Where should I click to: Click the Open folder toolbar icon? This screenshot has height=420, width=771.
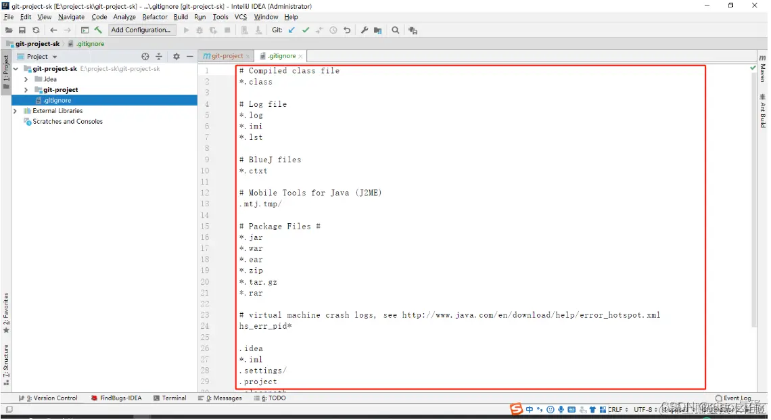pos(9,30)
